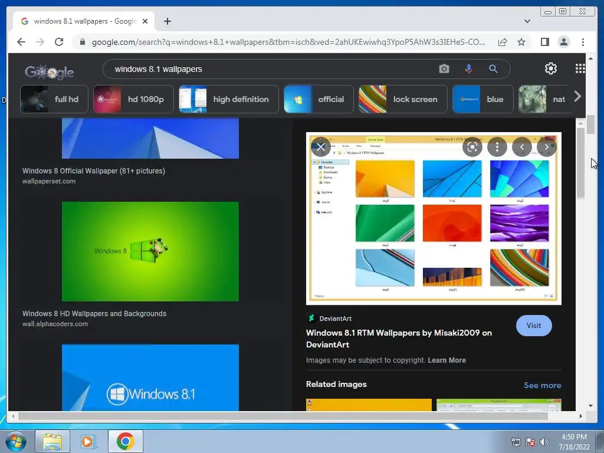The image size is (604, 453).
Task: Search inside image with Lens icon
Action: (x=472, y=147)
